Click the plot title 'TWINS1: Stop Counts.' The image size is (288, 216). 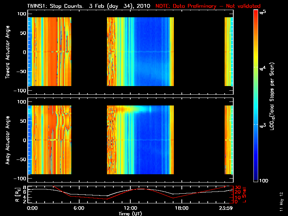tap(55, 6)
